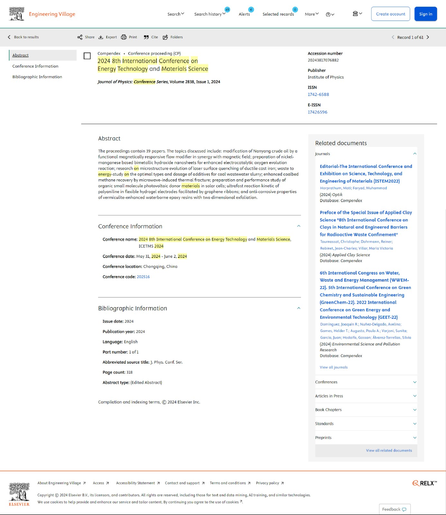
Task: Open Contact and support footer link
Action: pyautogui.click(x=184, y=483)
